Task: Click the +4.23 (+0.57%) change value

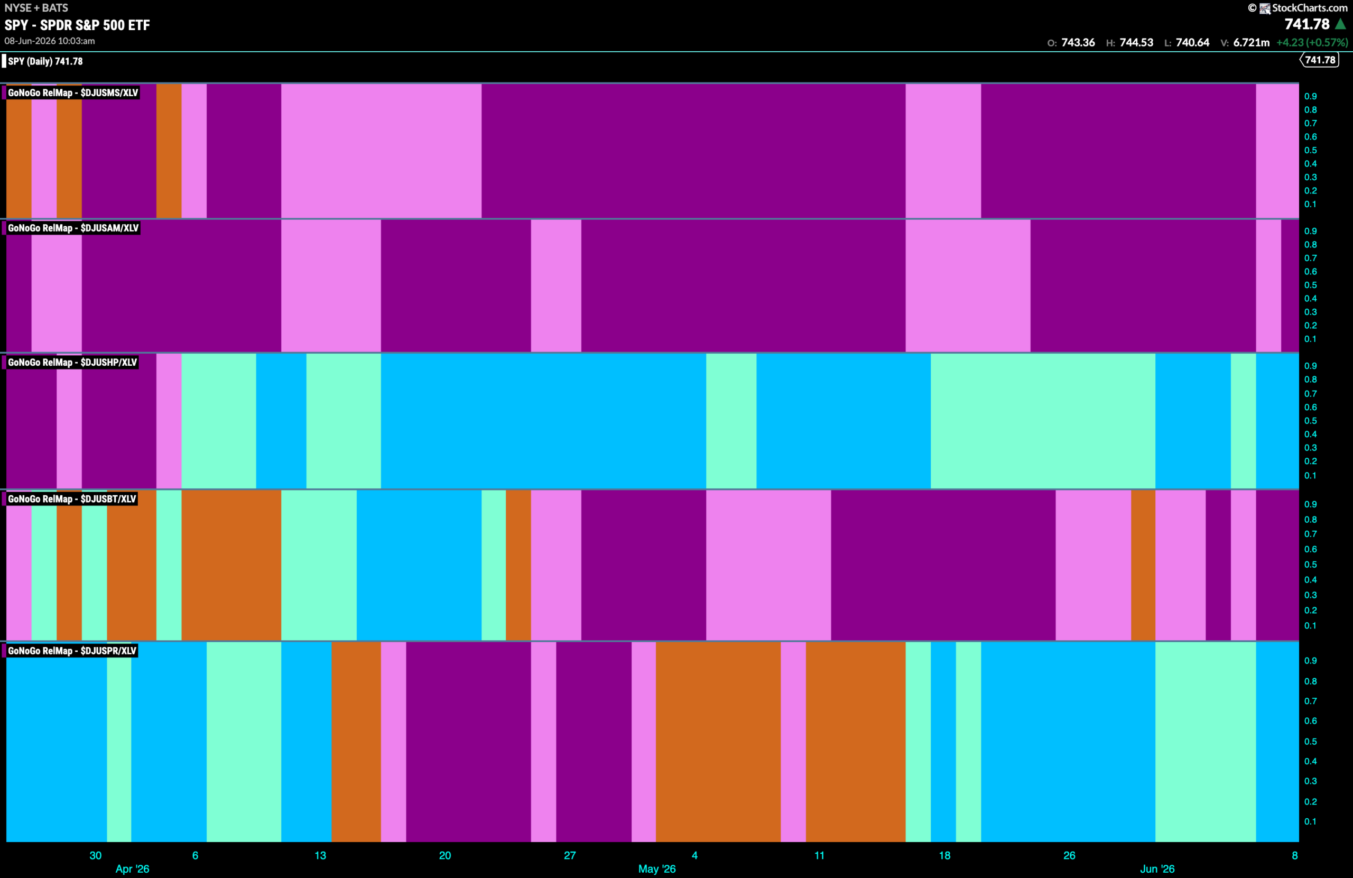Action: click(x=1312, y=43)
